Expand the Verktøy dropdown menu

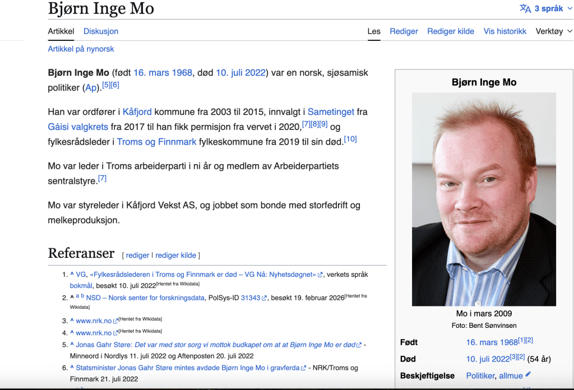point(554,31)
